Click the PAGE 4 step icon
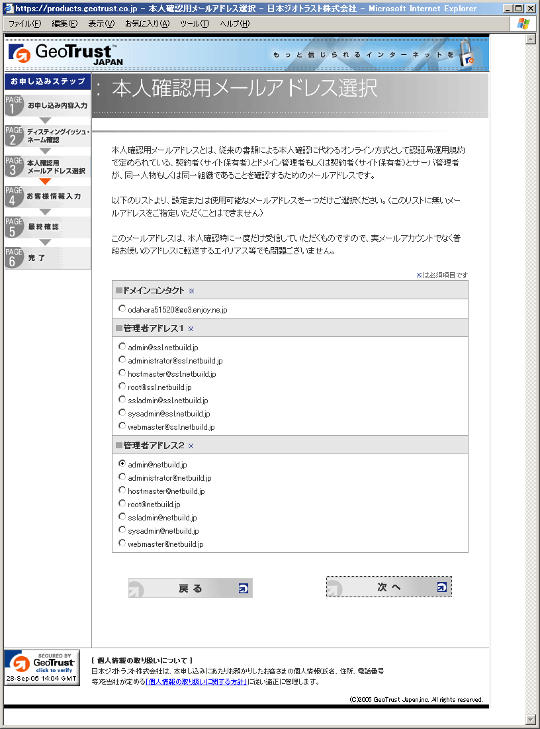Image resolution: width=540 pixels, height=729 pixels. [13, 196]
